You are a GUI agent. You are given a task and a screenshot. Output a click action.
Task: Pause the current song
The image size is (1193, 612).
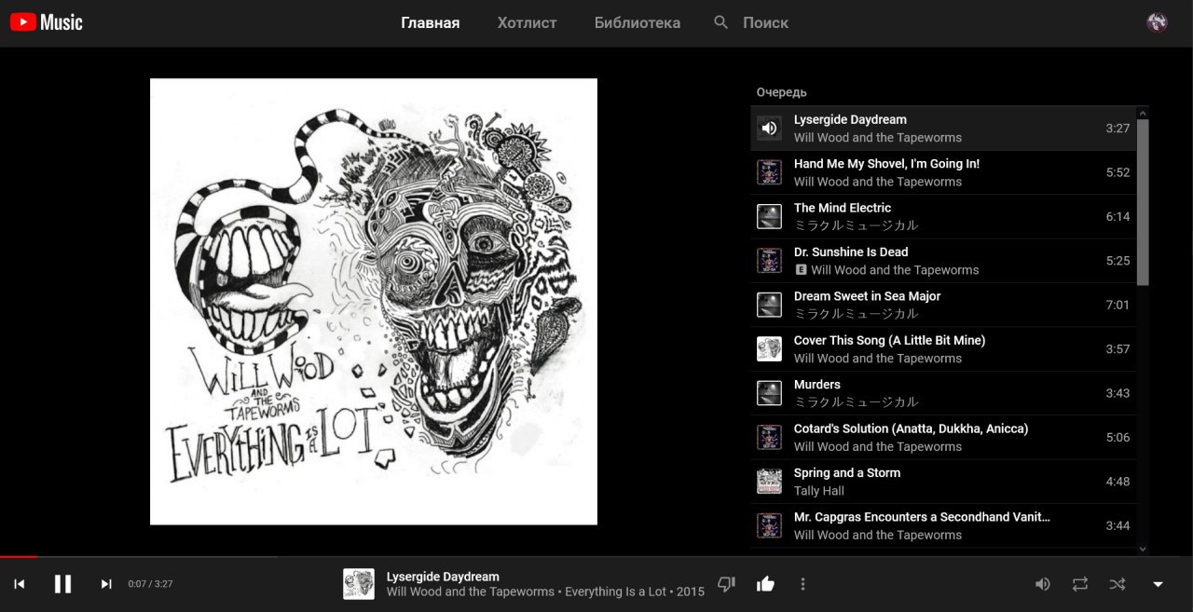pos(62,584)
